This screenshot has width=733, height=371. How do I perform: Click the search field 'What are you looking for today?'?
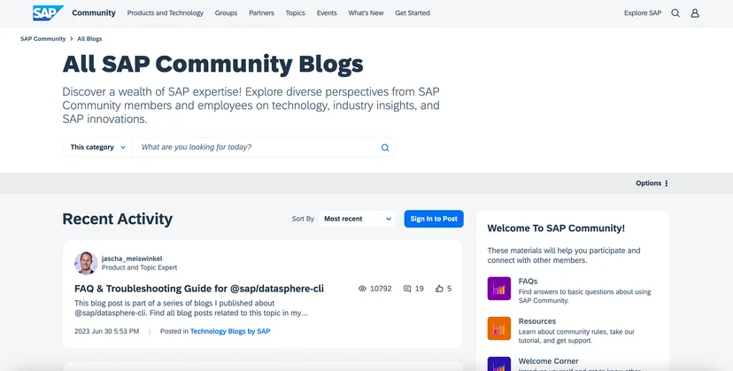[257, 147]
